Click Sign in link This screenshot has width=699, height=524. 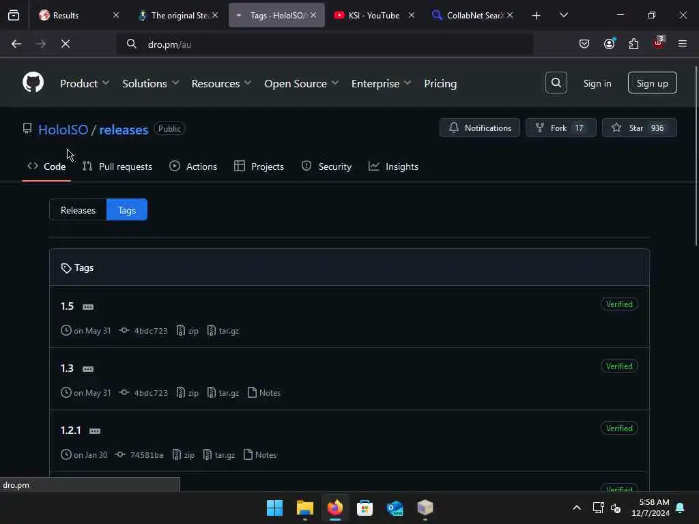click(x=597, y=83)
